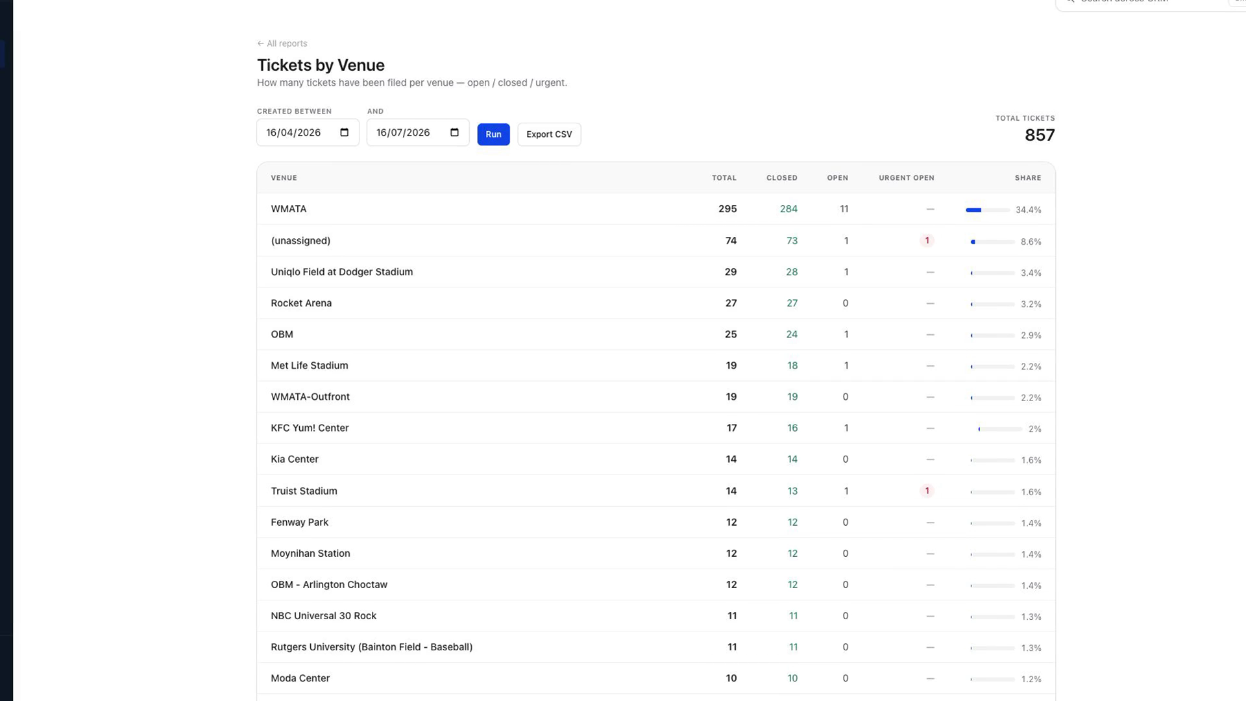Click (unassigned) closed count 73

[x=792, y=241]
